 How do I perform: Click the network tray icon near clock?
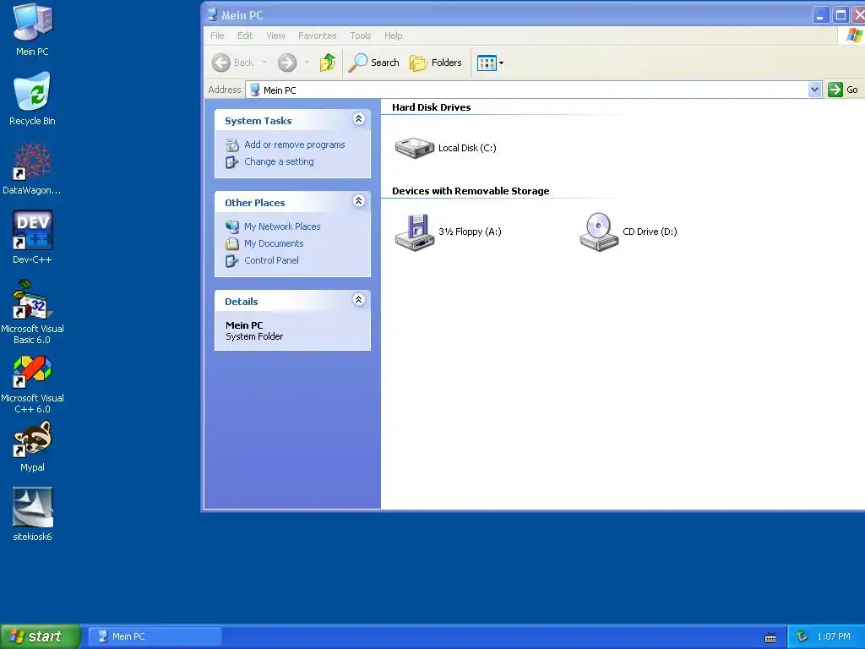802,637
